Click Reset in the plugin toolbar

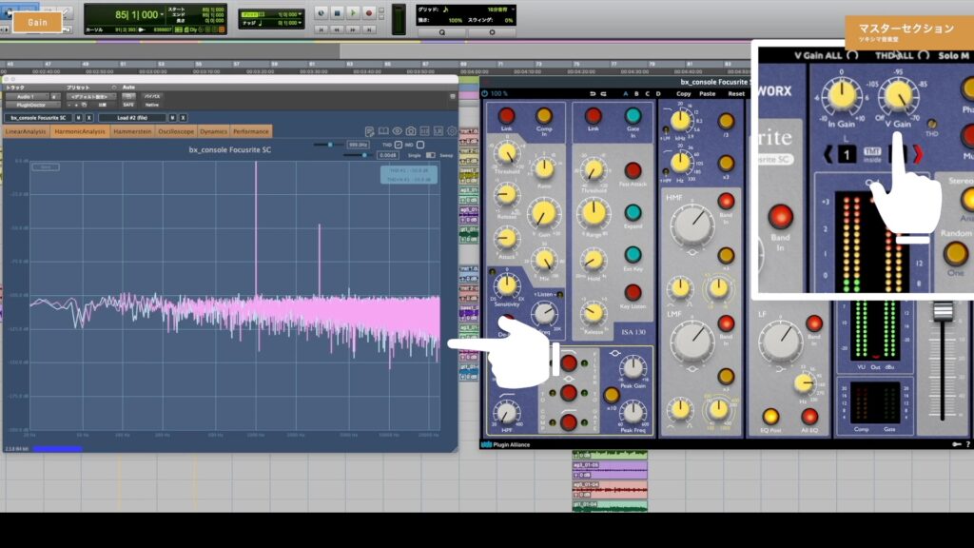tap(736, 94)
